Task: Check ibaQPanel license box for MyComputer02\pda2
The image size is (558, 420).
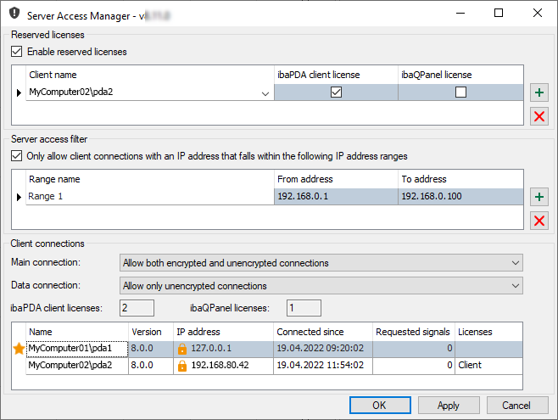Action: 460,92
